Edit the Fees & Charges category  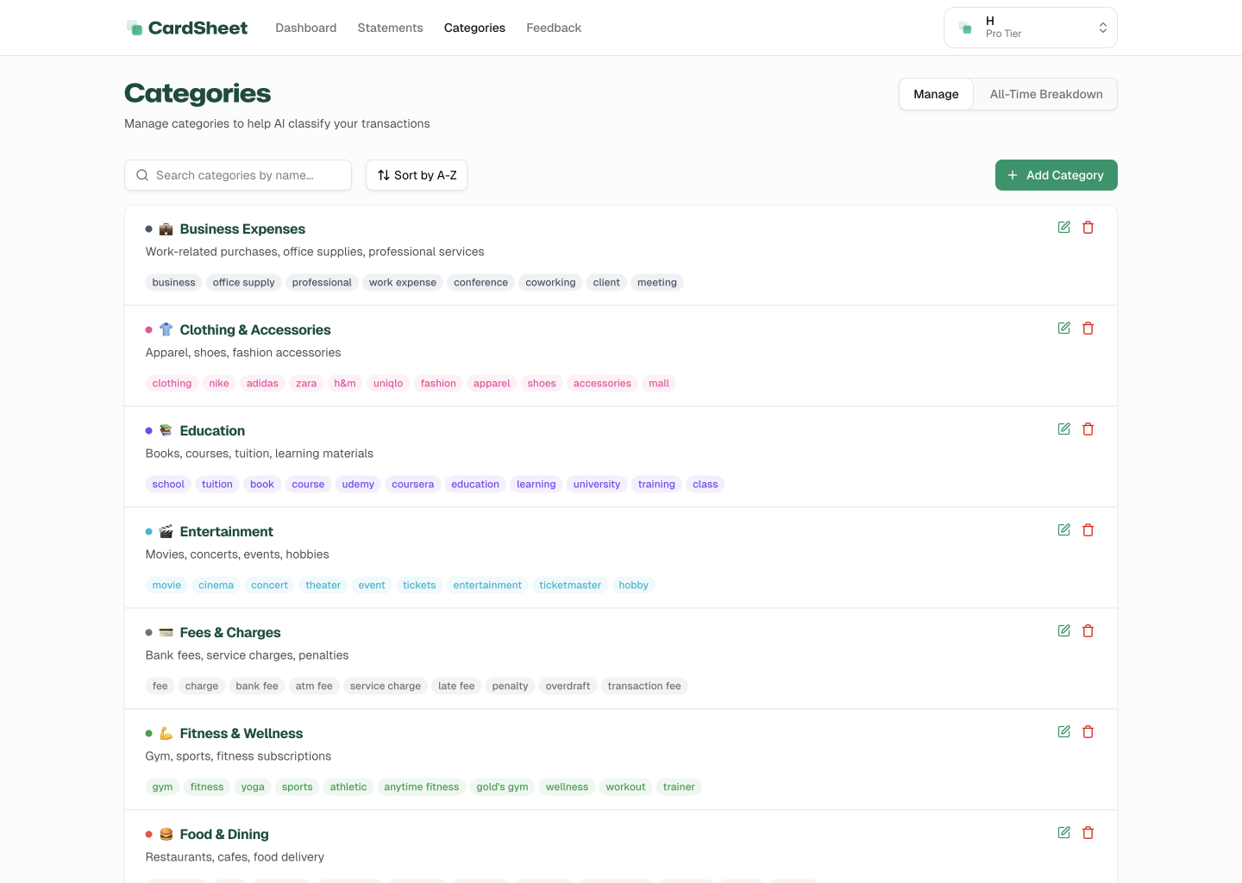(x=1063, y=630)
